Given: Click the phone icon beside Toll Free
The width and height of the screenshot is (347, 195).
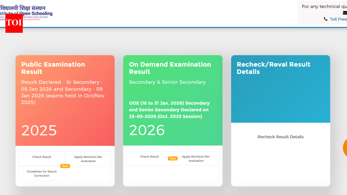Looking at the screenshot, I should [x=326, y=19].
